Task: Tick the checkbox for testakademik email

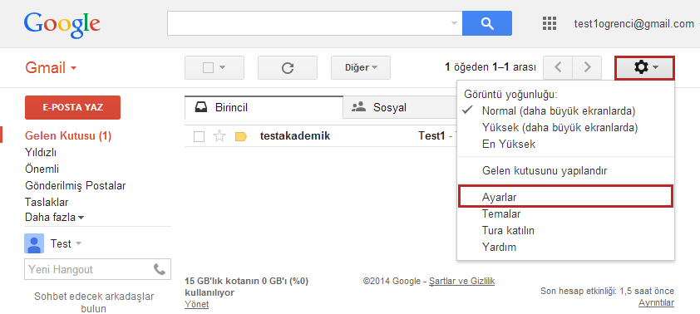Action: (199, 137)
